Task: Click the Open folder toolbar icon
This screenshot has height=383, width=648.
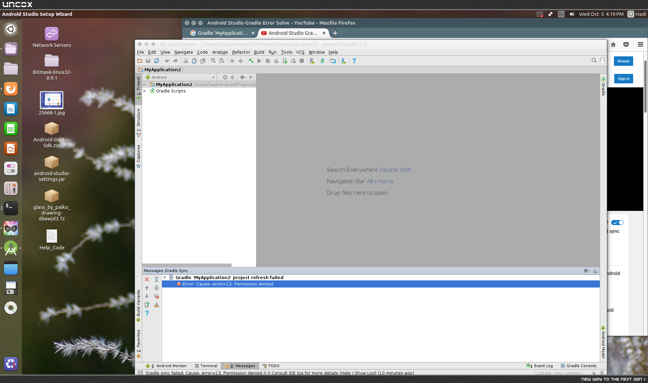Action: click(x=140, y=61)
